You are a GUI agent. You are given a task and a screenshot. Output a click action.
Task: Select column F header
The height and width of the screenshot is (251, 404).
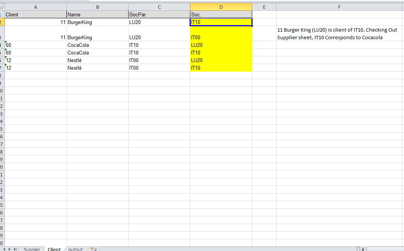click(339, 7)
